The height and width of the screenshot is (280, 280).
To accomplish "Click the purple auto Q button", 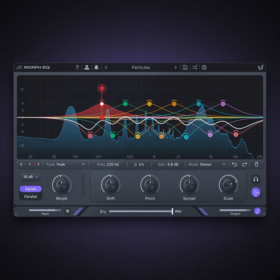I will pyautogui.click(x=256, y=192).
